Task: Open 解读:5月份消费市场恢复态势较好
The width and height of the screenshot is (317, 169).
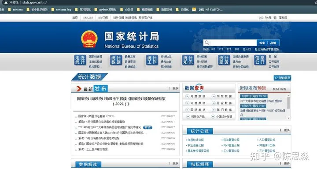Action: pos(99,138)
